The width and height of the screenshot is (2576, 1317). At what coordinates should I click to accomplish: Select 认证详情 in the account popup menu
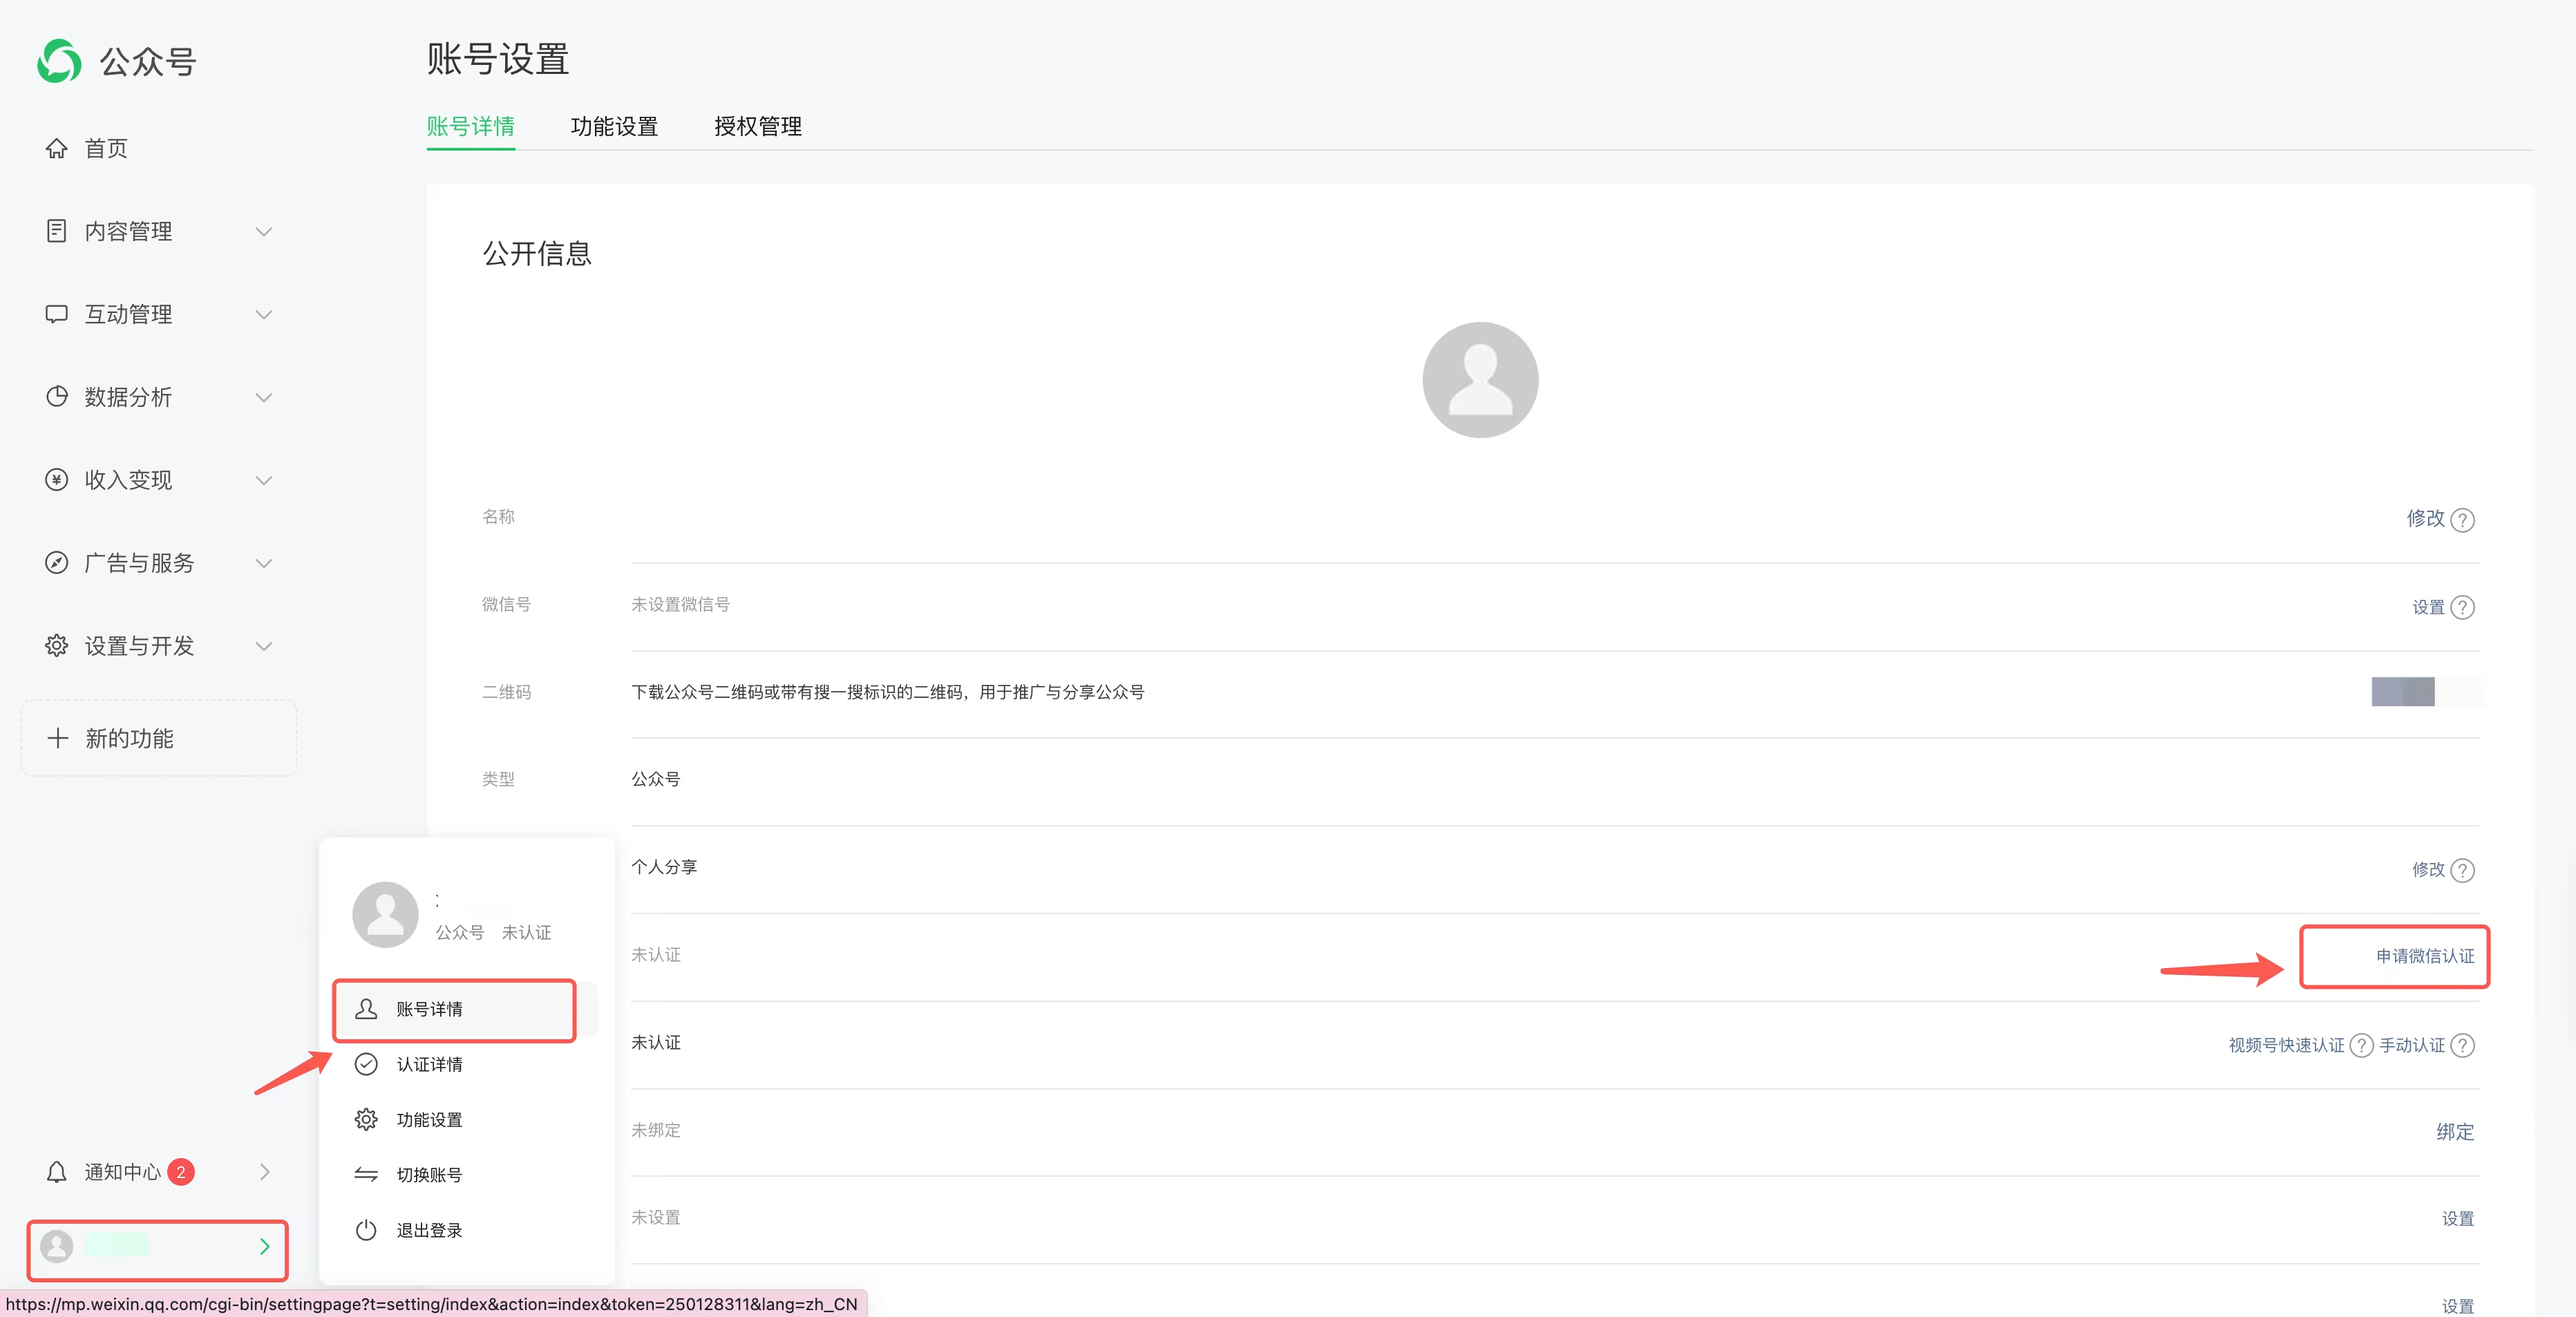[429, 1064]
